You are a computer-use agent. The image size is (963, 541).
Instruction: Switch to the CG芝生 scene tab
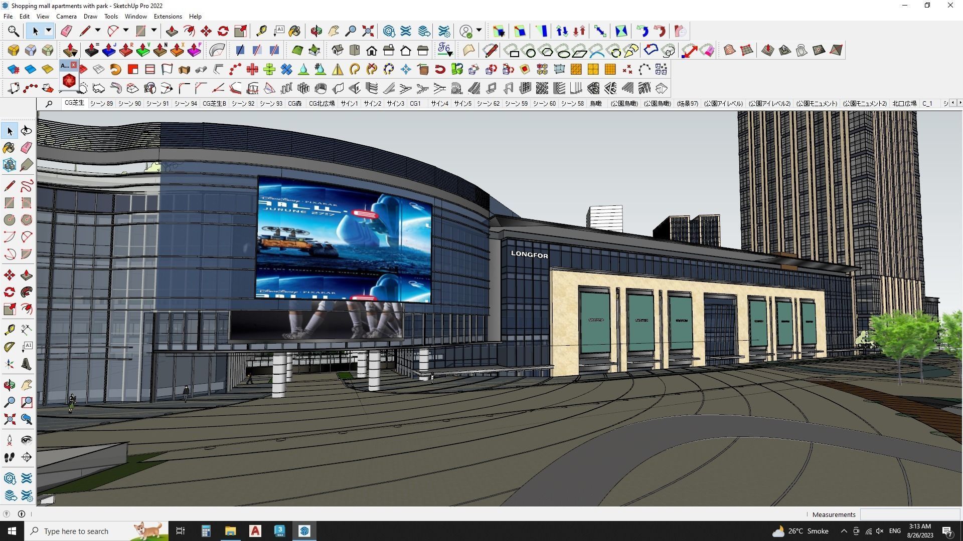[x=74, y=103]
